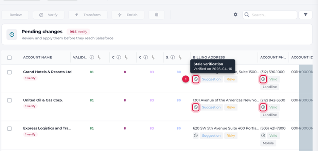
Task: Open Grand Hotels & Resorts Ltd account
Action: tap(47, 72)
